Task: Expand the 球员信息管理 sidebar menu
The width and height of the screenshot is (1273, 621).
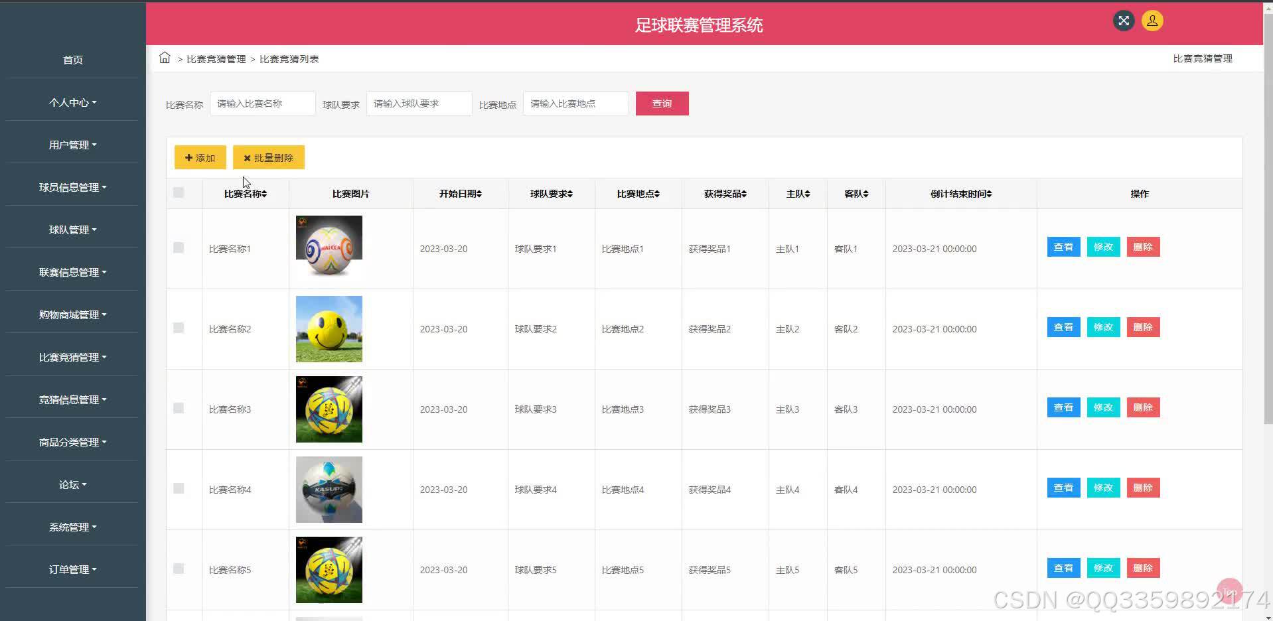Action: [72, 187]
